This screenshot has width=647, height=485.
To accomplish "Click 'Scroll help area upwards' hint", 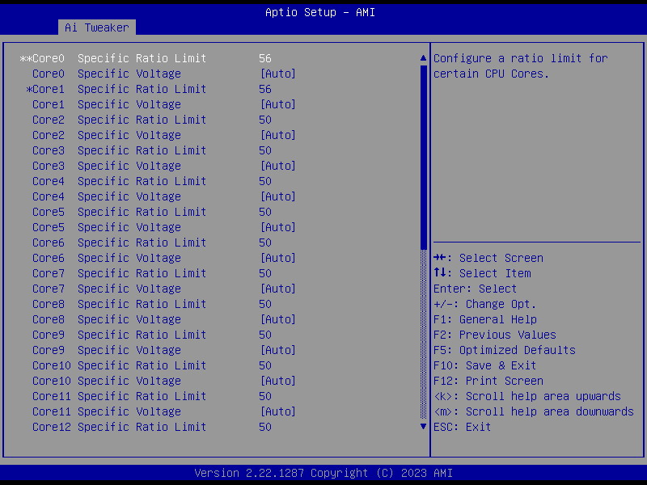I will pos(527,396).
